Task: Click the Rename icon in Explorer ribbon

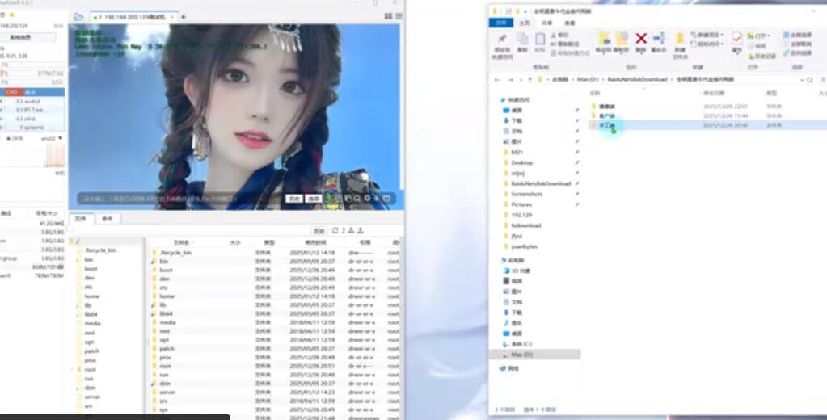Action: [x=659, y=40]
